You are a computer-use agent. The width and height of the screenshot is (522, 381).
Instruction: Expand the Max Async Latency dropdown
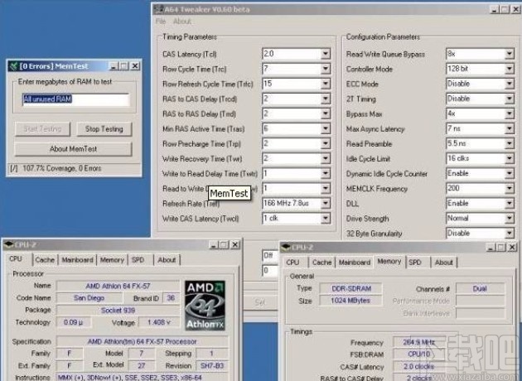(510, 128)
